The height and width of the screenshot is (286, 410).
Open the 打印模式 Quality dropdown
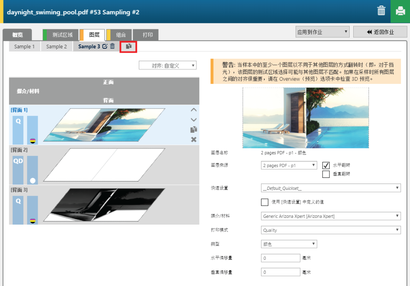coord(331,230)
